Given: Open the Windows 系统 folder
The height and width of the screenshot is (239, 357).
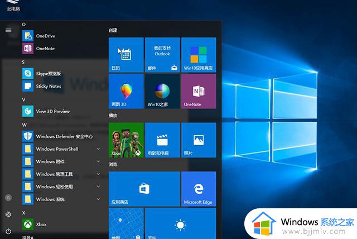Looking at the screenshot, I should click(x=61, y=199).
